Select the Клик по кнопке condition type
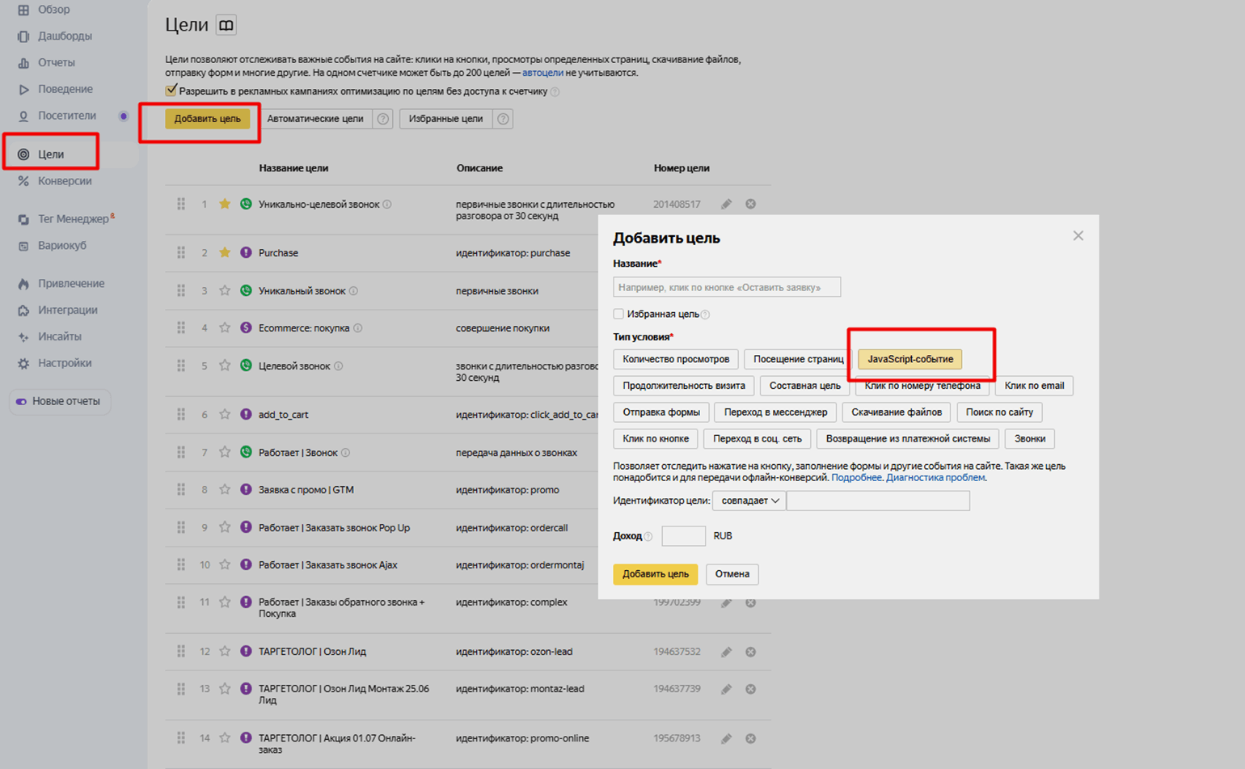 [x=655, y=438]
